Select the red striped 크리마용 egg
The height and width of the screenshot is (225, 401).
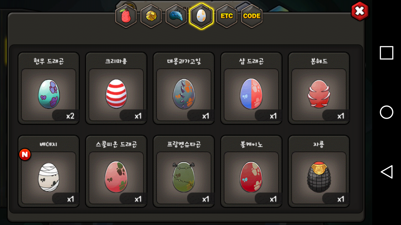pos(116,88)
